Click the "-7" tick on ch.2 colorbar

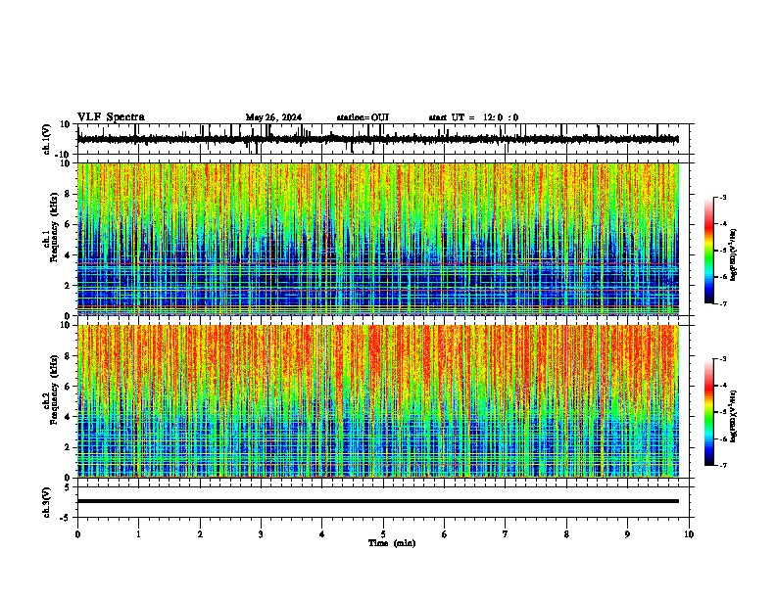pos(723,465)
